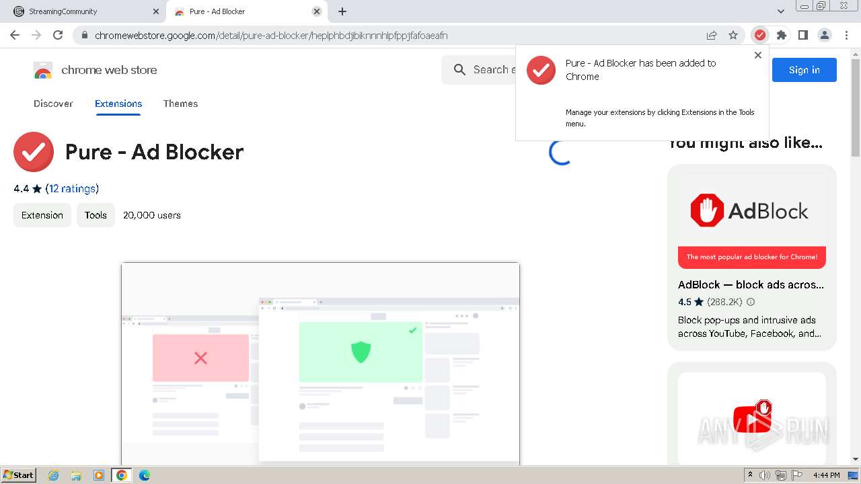
Task: Click the site lock icon in address bar
Action: [x=85, y=36]
